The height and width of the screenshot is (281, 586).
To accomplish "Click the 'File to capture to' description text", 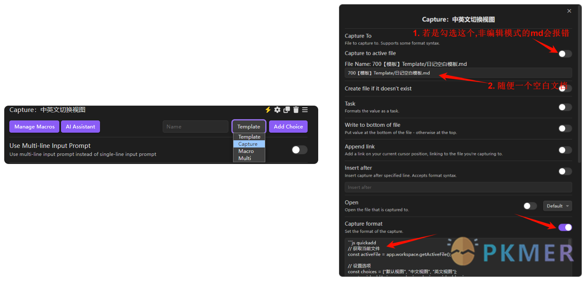I will 392,43.
